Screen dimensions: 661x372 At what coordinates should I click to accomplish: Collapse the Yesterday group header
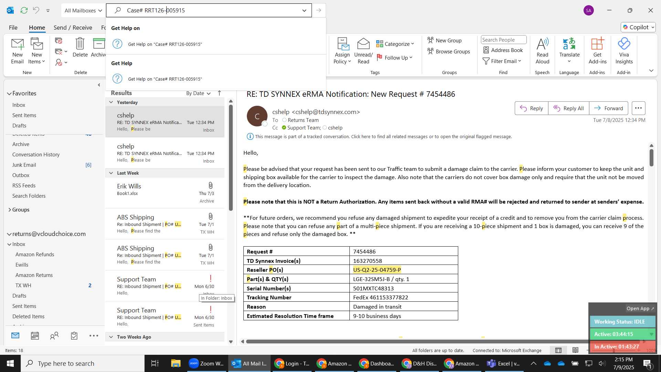[x=111, y=102]
